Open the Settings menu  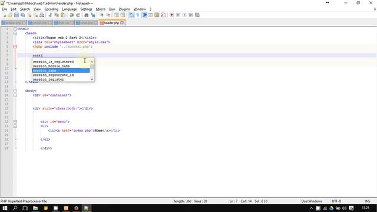(86, 9)
